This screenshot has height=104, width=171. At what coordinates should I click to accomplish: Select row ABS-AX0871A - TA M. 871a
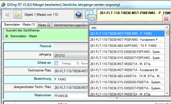(127, 76)
